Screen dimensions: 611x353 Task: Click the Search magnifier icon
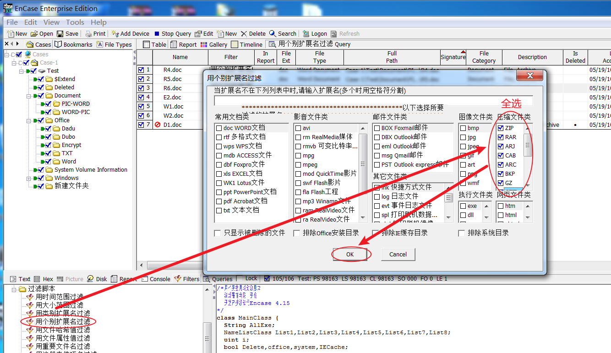coord(273,34)
